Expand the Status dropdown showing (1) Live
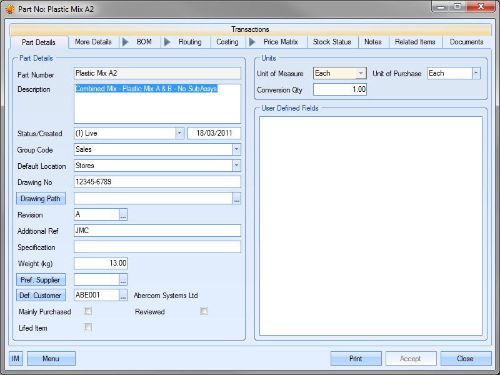This screenshot has height=375, width=500. click(179, 133)
